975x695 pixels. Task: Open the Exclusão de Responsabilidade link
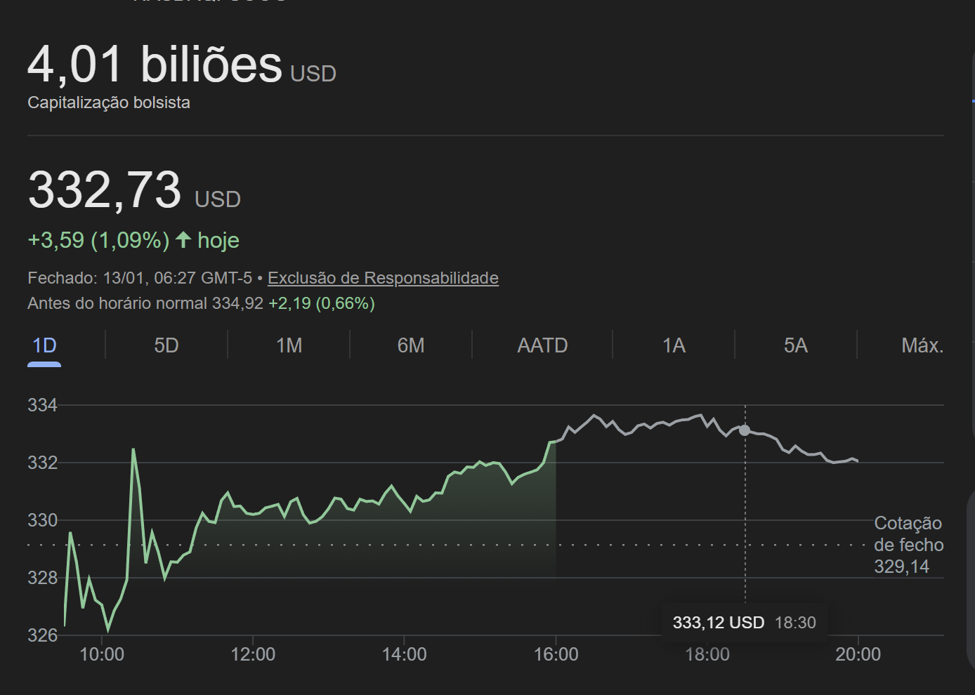(x=383, y=278)
